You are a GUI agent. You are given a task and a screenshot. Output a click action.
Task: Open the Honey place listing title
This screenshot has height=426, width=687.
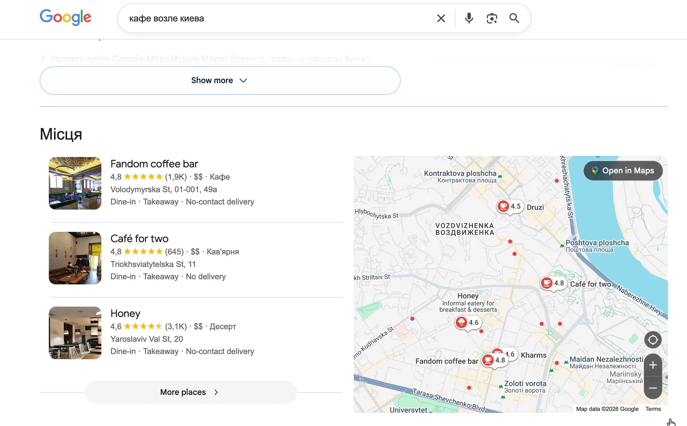tap(125, 314)
